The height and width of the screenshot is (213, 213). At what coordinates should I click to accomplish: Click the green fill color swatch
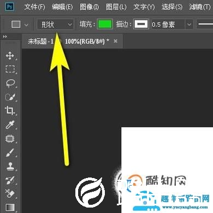click(x=105, y=24)
